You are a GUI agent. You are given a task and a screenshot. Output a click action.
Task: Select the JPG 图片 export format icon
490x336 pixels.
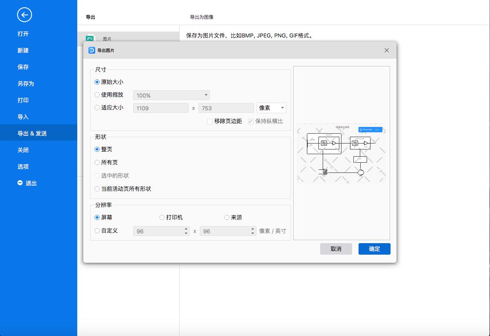(89, 37)
